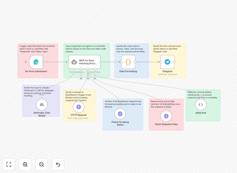Click the 'Anthropic Chat Model' label

point(42,114)
